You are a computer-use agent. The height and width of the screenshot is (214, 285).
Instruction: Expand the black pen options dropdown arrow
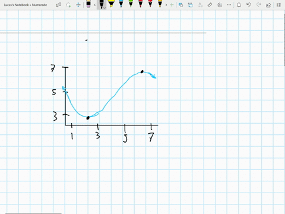(104, 8)
